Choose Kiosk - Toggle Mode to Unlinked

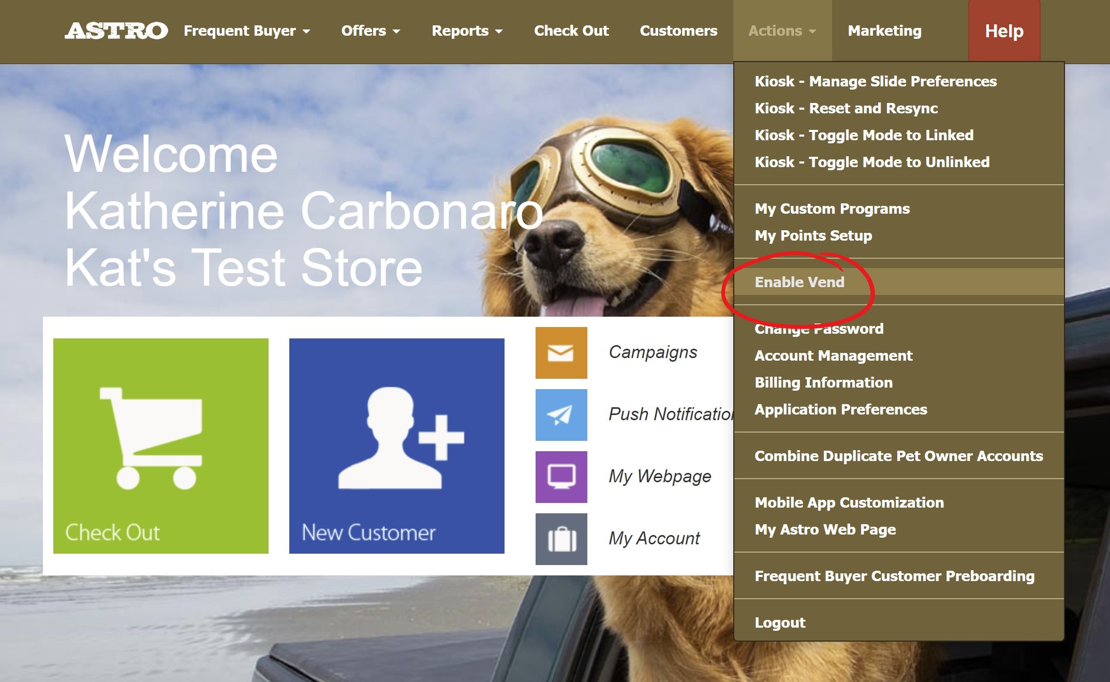871,162
